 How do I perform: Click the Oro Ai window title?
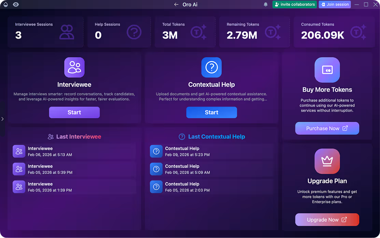click(190, 4)
